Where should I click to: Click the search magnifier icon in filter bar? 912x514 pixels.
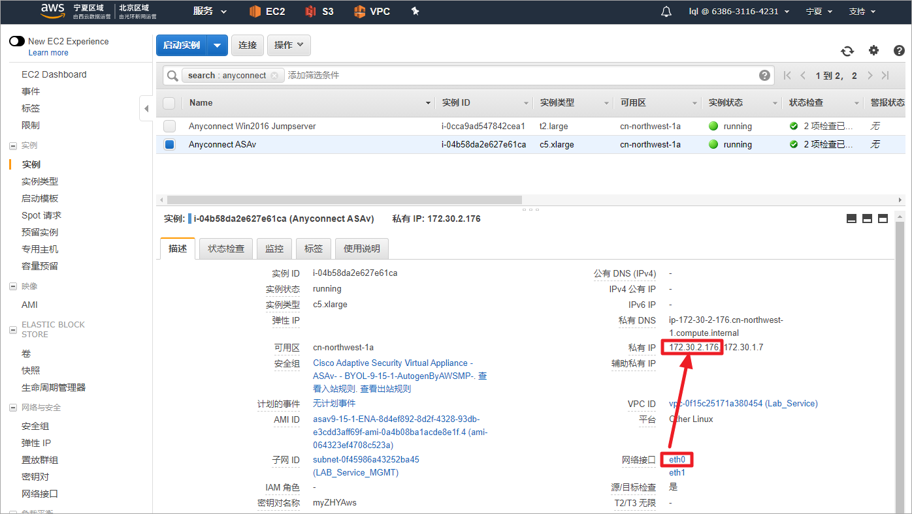coord(172,76)
